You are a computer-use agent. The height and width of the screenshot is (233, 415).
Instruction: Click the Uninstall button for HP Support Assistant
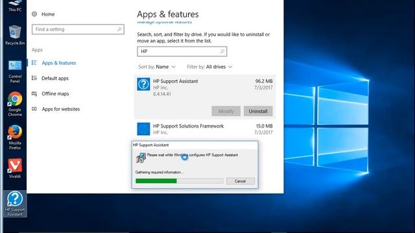[258, 111]
